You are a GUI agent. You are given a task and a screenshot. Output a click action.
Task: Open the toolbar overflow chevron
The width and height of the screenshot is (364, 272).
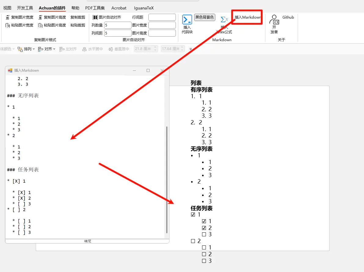191,49
